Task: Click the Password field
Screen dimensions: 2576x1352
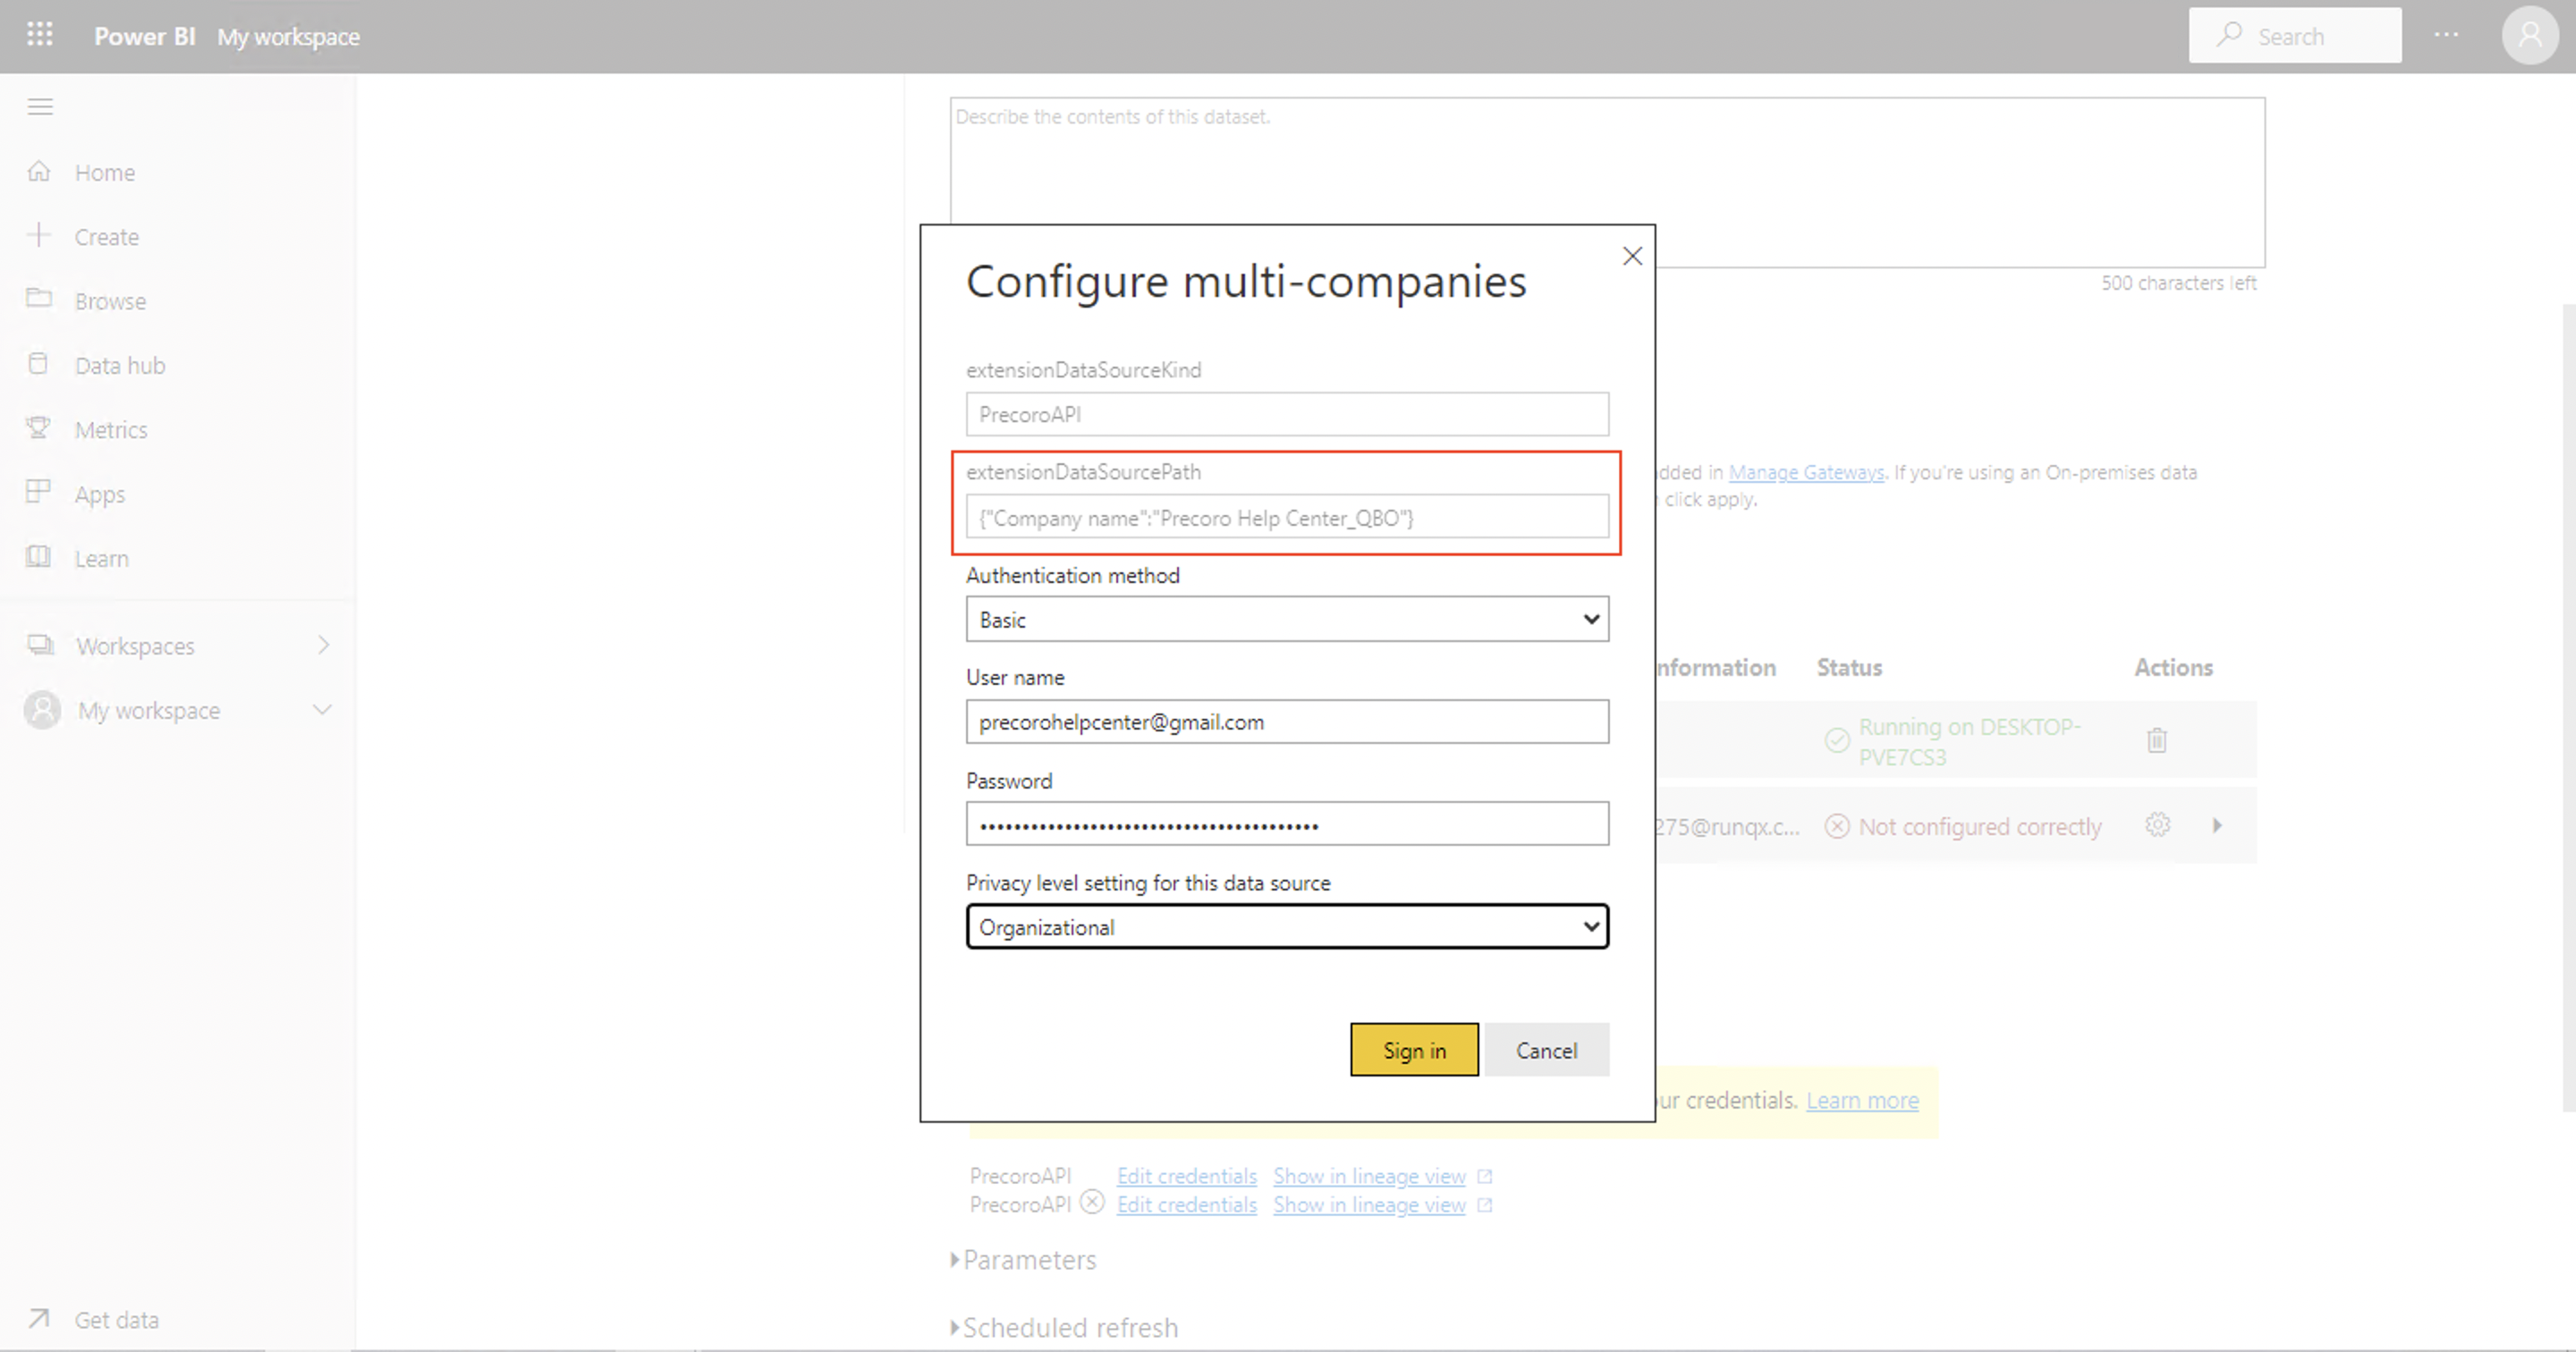Action: [1287, 824]
